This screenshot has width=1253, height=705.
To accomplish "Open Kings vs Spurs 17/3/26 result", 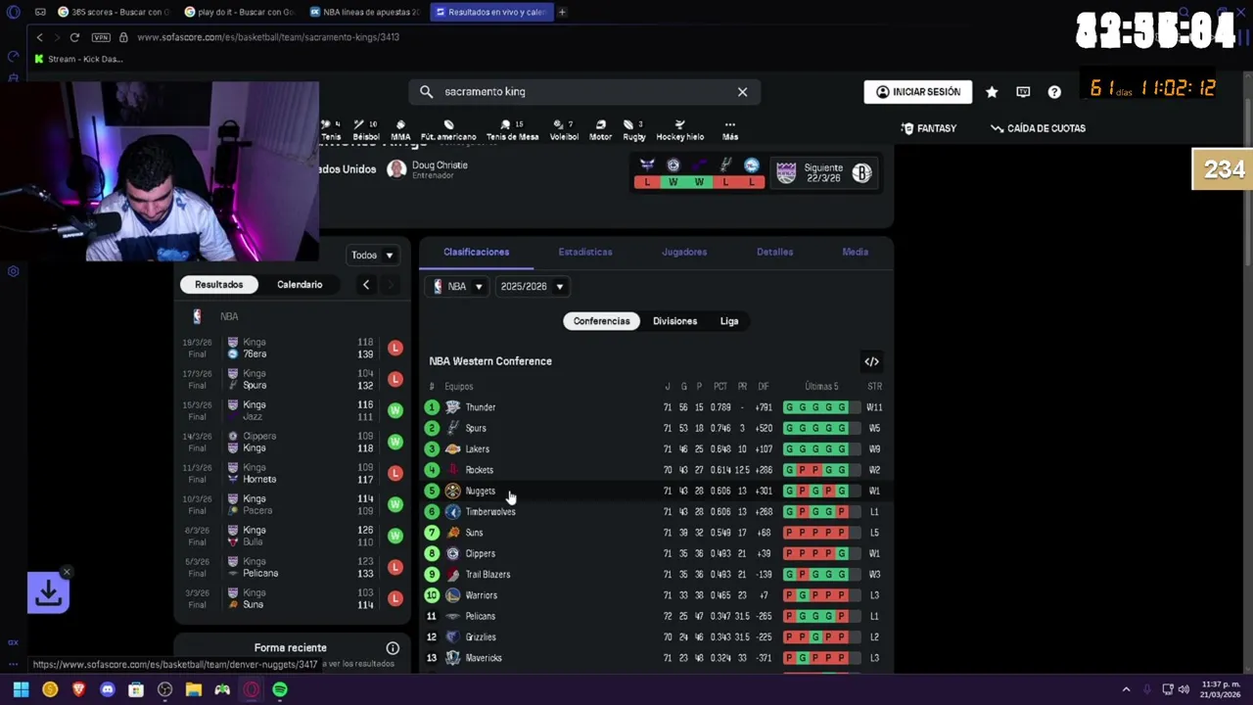I will (x=293, y=380).
